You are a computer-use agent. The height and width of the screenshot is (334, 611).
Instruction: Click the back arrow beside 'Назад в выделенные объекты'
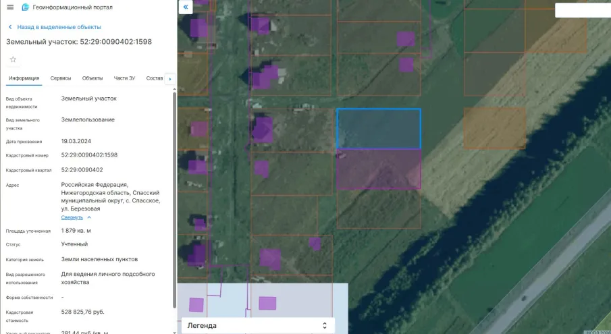click(10, 27)
